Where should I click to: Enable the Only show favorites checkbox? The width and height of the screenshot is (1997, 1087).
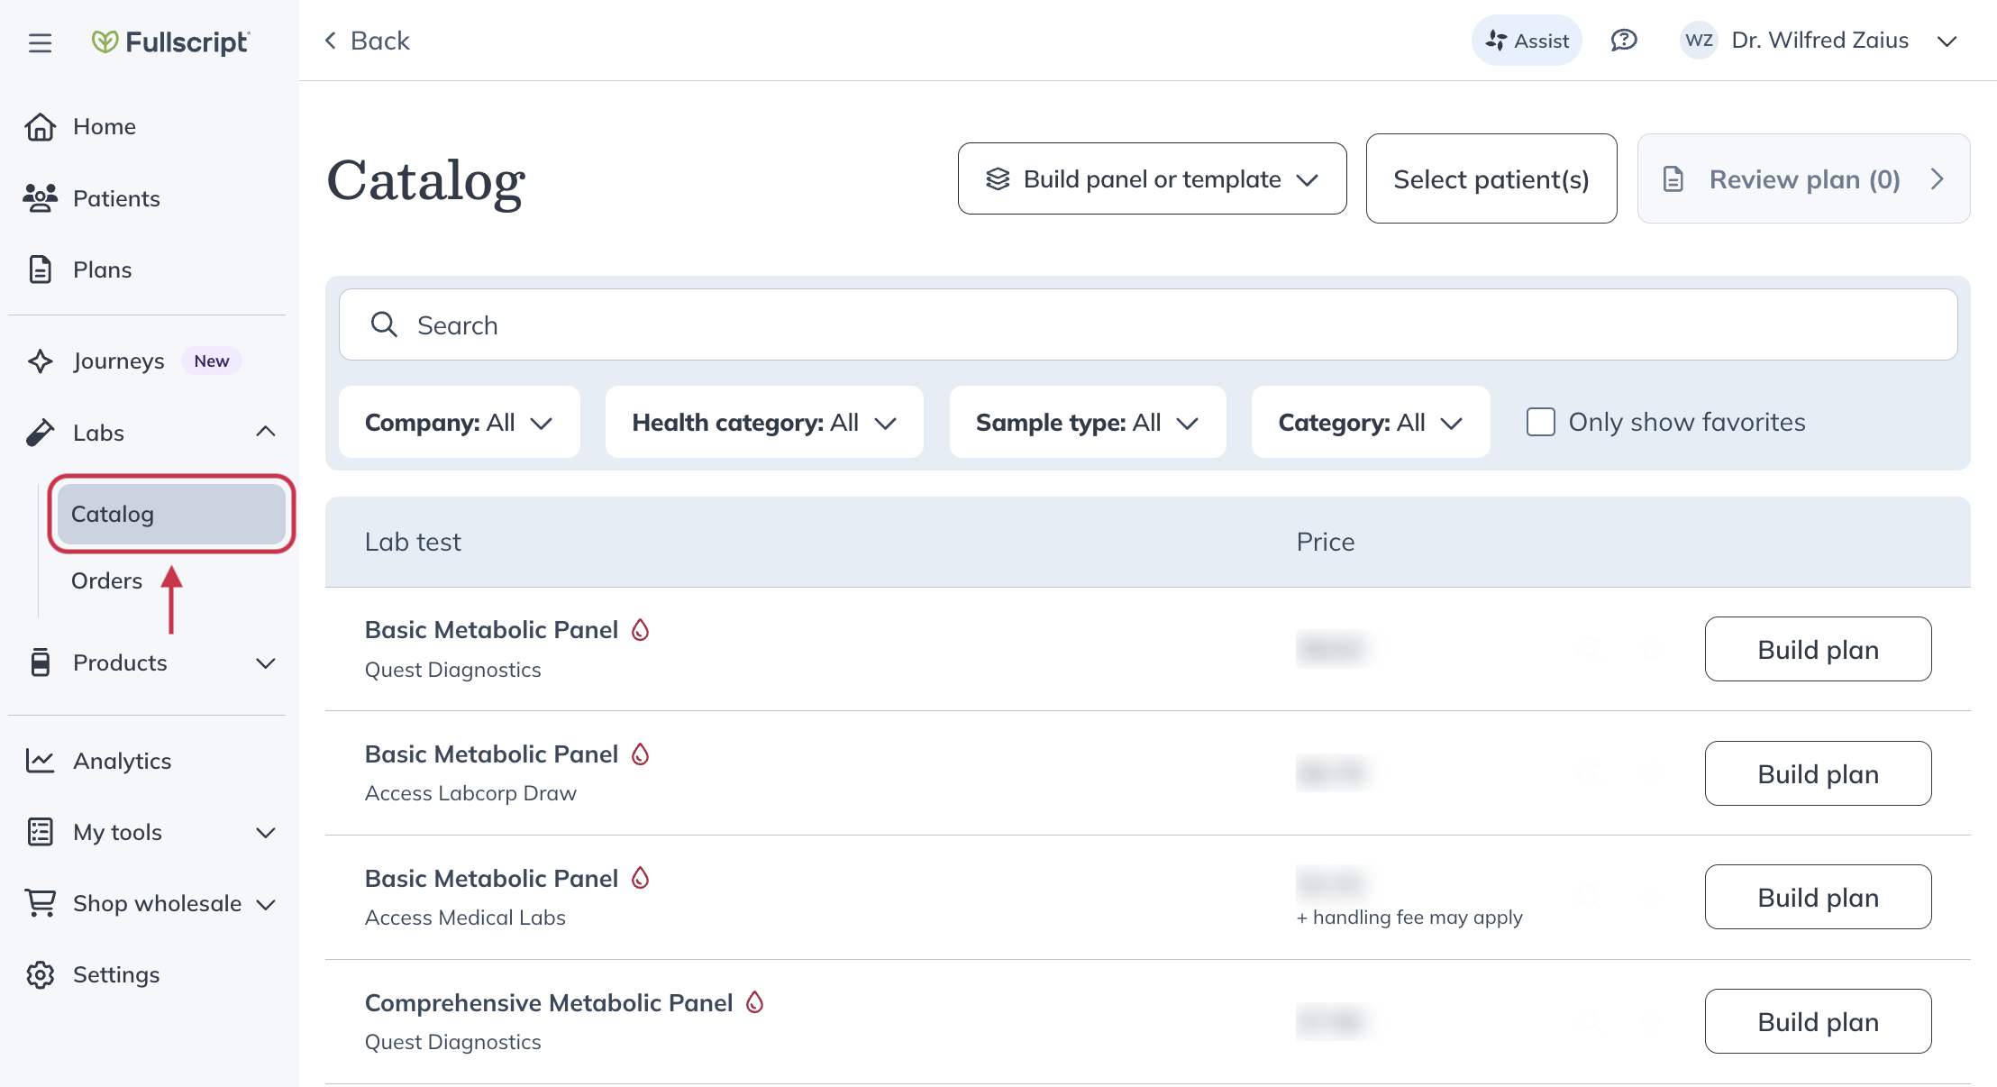point(1541,421)
